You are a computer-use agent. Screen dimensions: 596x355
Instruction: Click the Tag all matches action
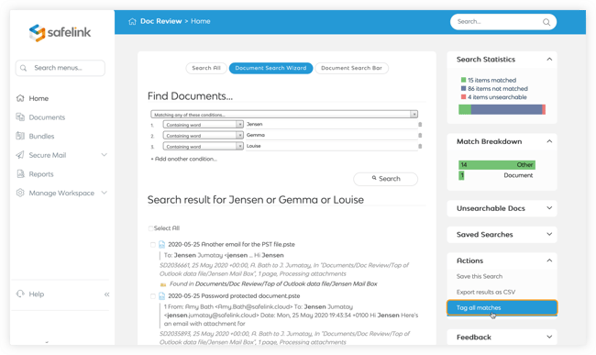[502, 307]
